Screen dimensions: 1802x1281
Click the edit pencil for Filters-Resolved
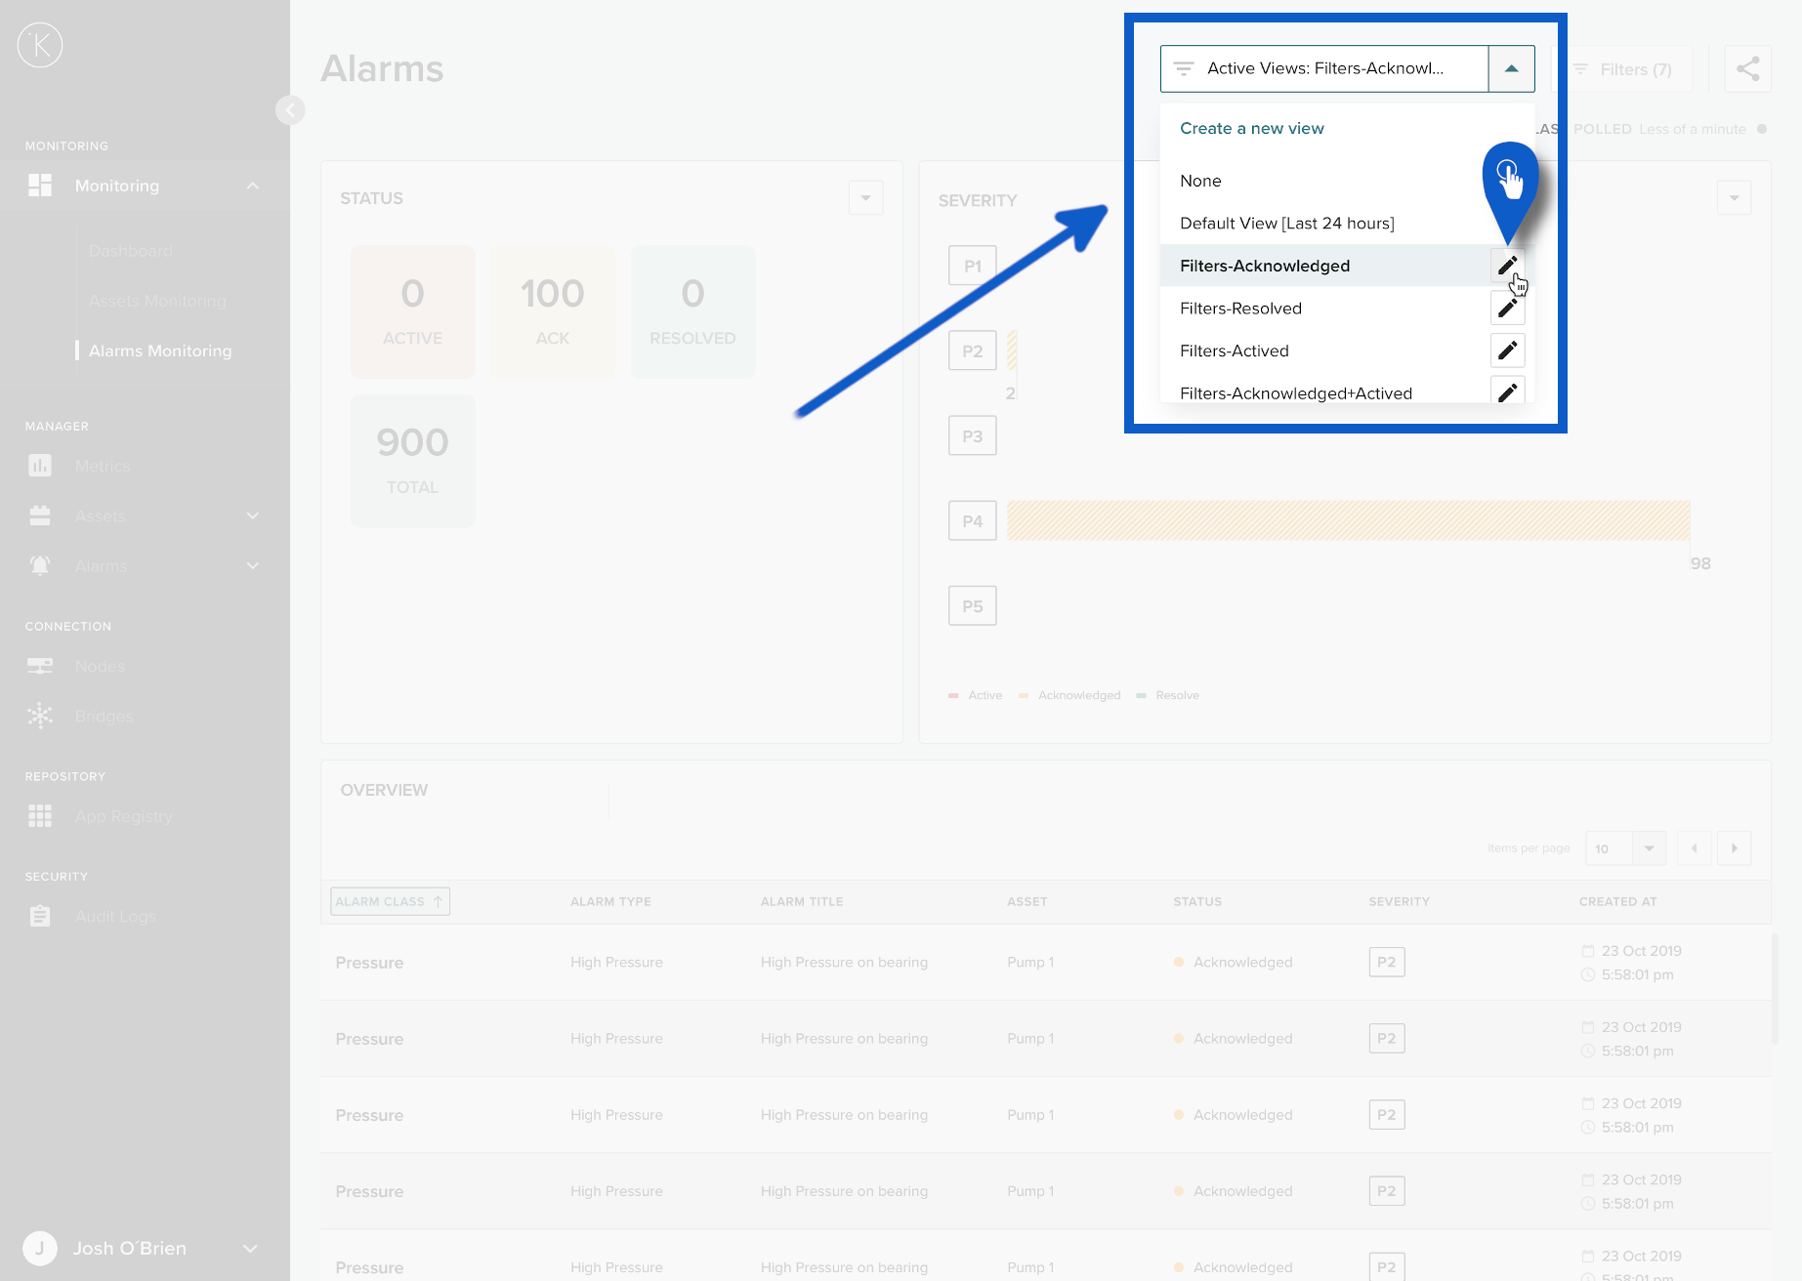(x=1507, y=309)
